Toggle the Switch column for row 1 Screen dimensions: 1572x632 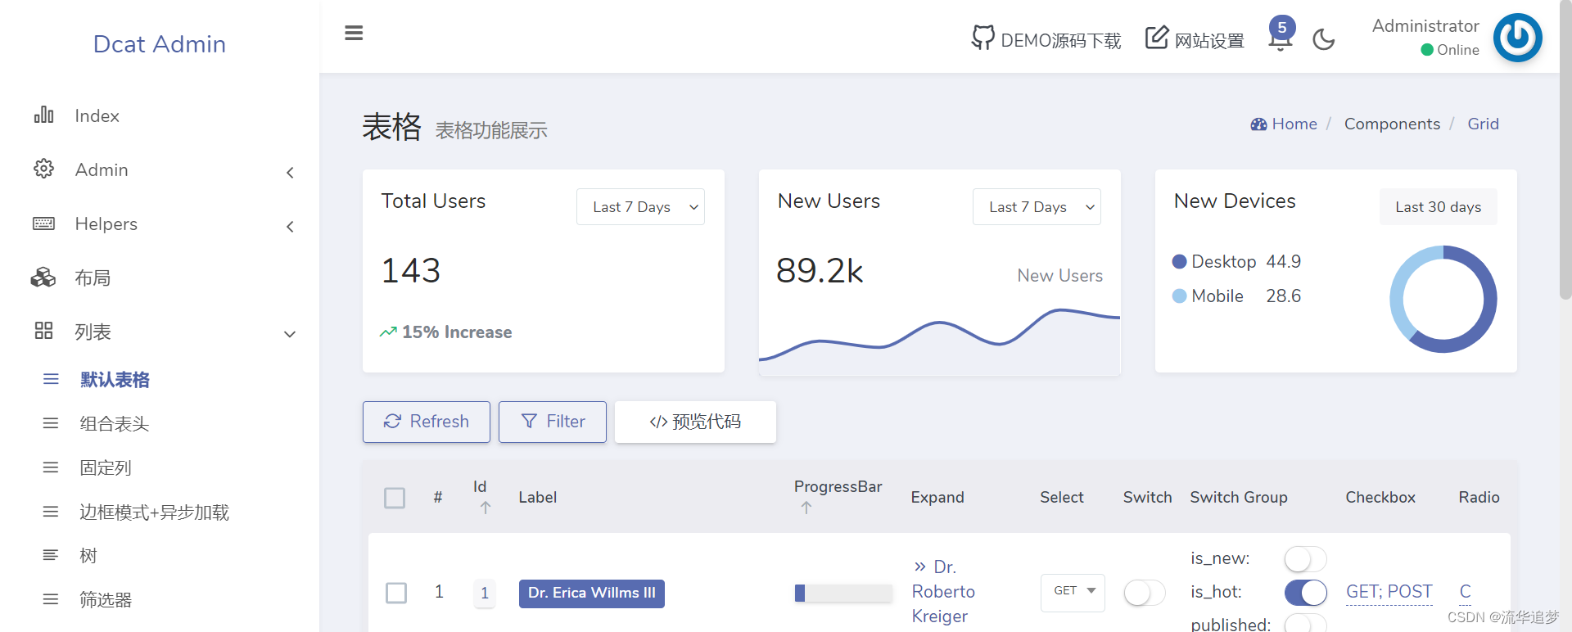(x=1145, y=593)
